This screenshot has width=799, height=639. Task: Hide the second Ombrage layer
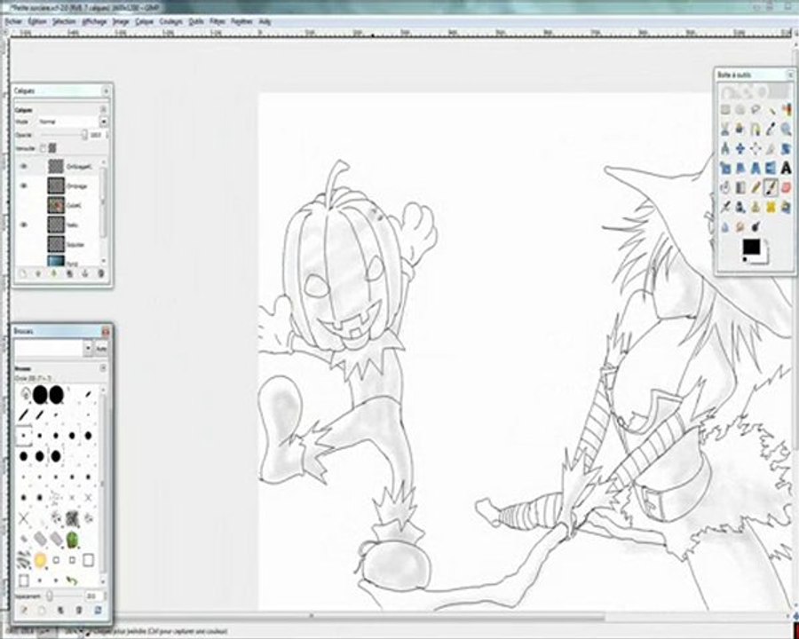[23, 186]
